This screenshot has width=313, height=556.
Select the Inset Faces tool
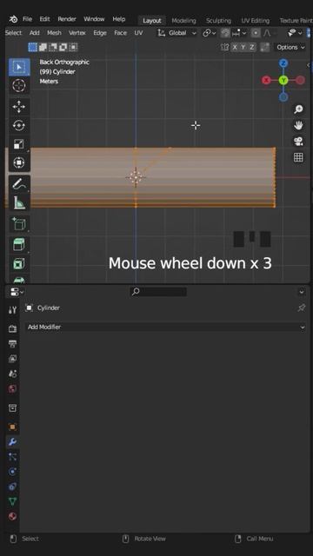tap(19, 264)
